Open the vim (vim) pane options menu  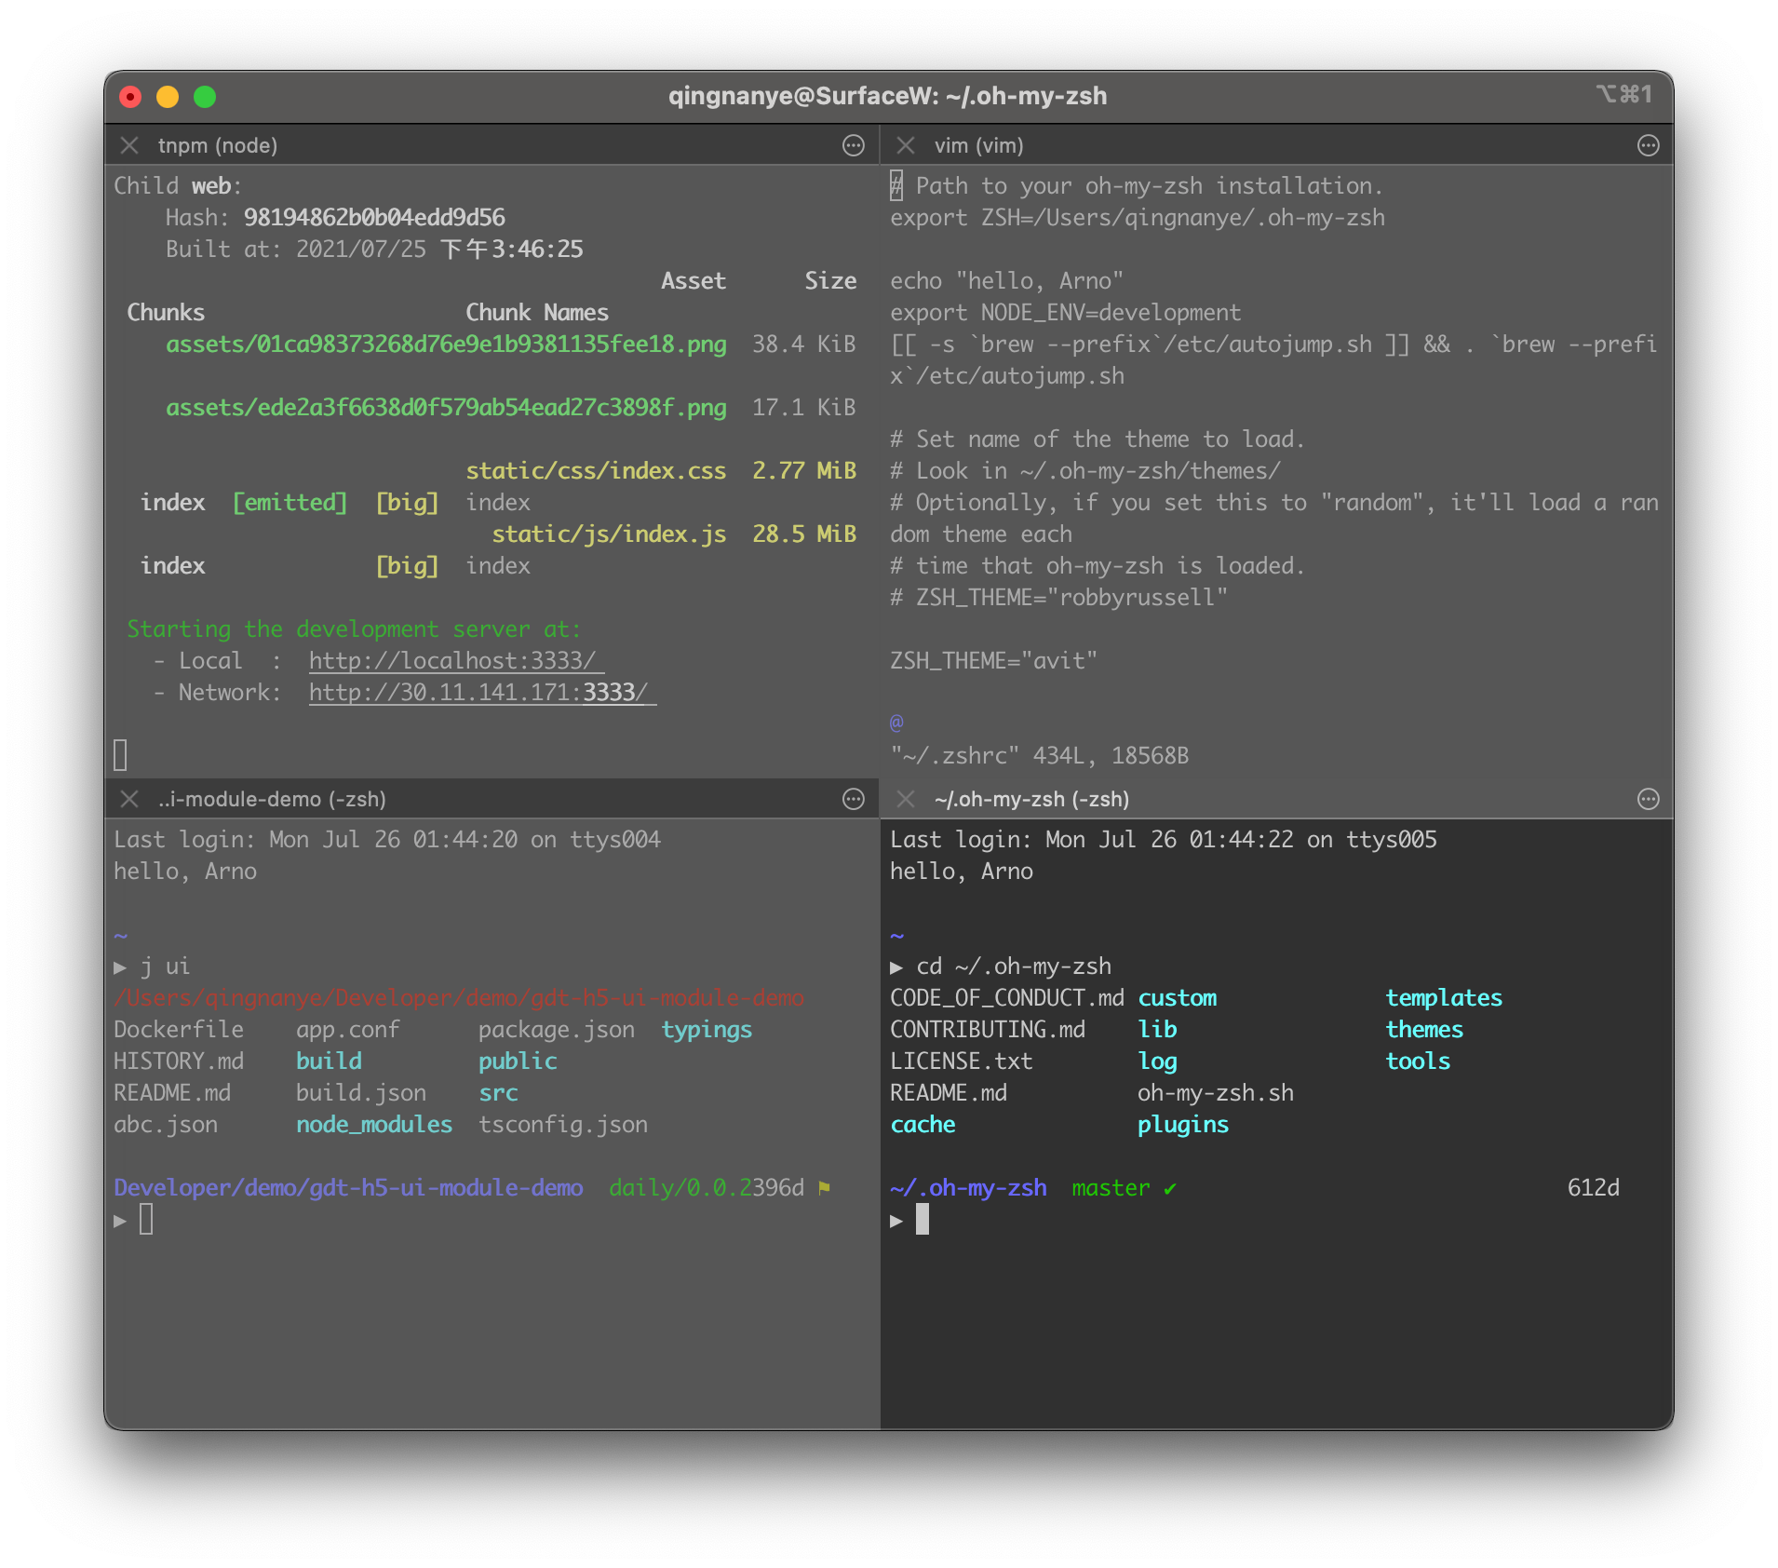[1649, 145]
